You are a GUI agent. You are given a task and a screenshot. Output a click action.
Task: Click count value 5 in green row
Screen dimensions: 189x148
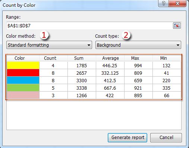point(53,88)
